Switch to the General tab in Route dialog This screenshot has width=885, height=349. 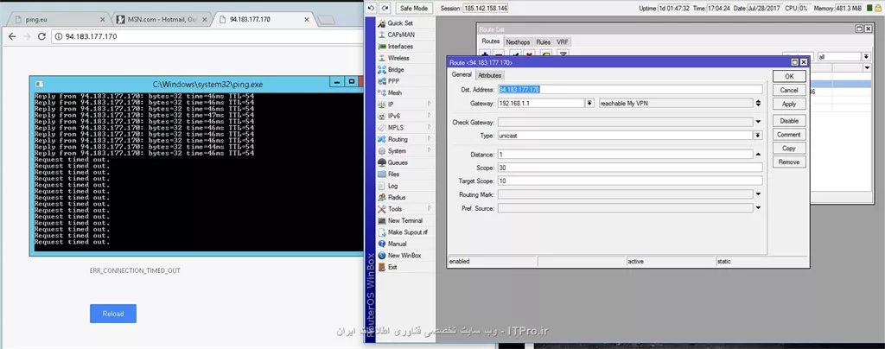462,75
